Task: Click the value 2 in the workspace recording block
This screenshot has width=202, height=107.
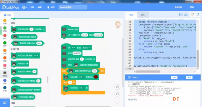Action: click(82, 59)
